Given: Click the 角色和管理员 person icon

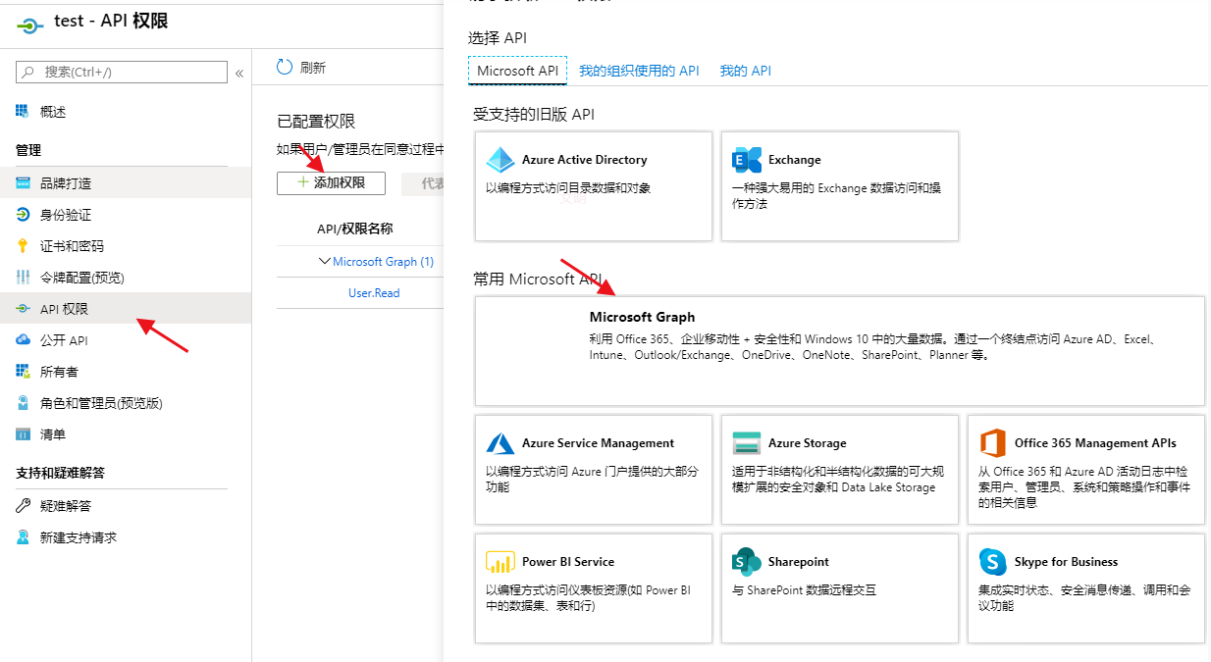Looking at the screenshot, I should 23,403.
